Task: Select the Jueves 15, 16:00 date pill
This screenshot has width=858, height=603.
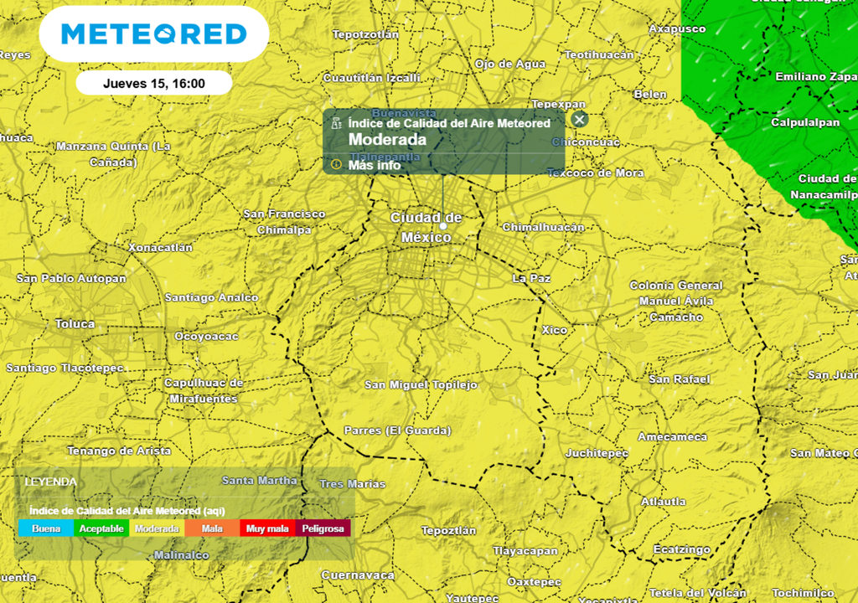Action: point(154,83)
